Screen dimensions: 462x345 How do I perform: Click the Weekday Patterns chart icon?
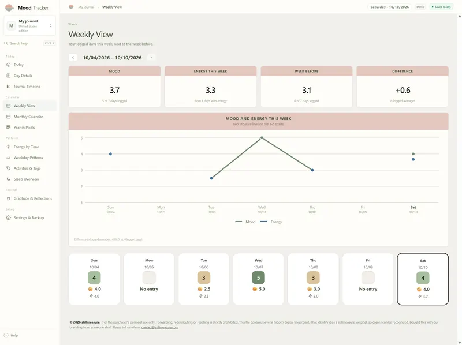click(x=8, y=157)
